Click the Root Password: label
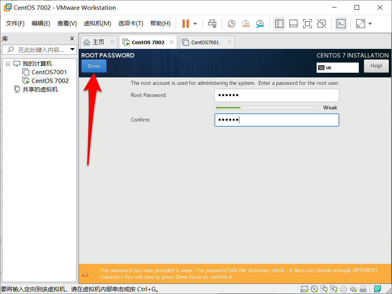The height and width of the screenshot is (294, 392). point(148,95)
